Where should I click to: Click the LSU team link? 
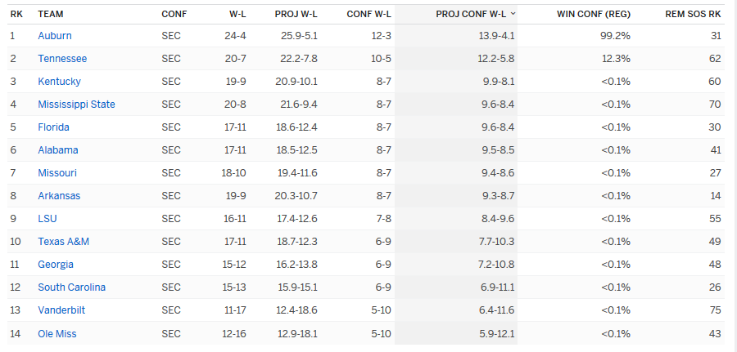[47, 219]
